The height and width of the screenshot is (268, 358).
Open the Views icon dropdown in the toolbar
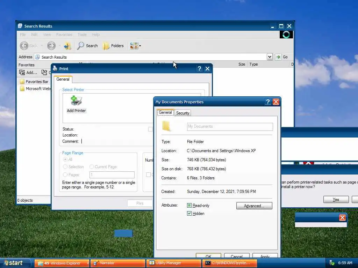tap(135, 46)
